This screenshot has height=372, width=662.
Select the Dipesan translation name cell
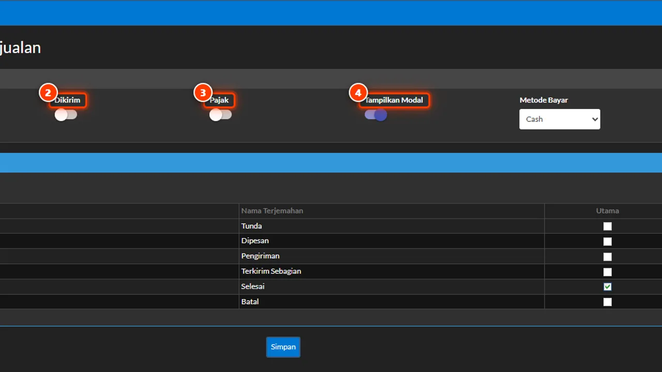pos(392,241)
